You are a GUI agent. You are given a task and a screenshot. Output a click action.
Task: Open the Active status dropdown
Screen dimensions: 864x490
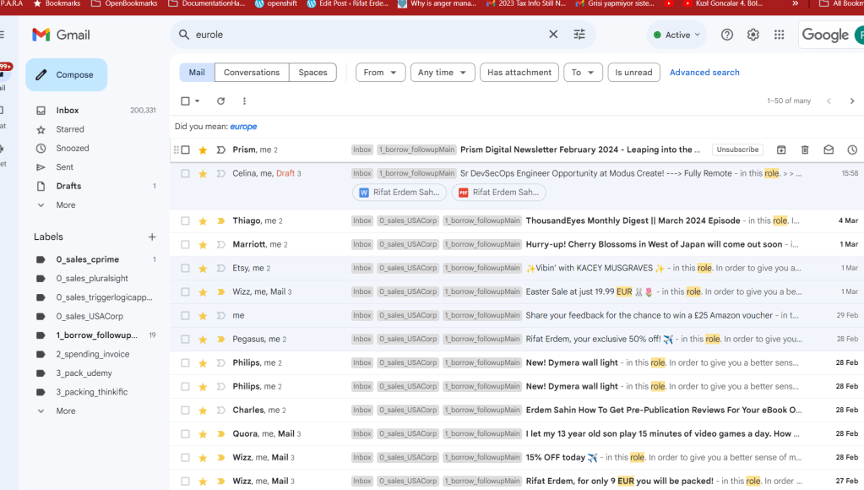[677, 35]
